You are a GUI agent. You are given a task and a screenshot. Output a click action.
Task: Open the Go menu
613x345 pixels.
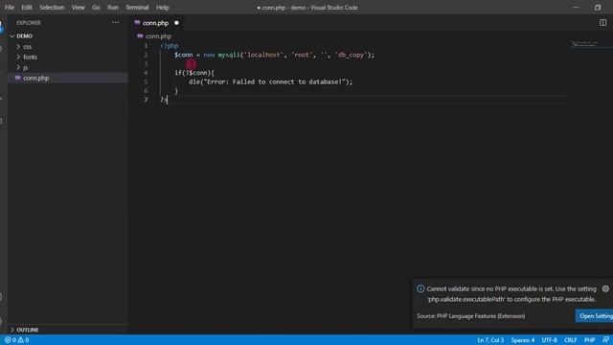96,8
